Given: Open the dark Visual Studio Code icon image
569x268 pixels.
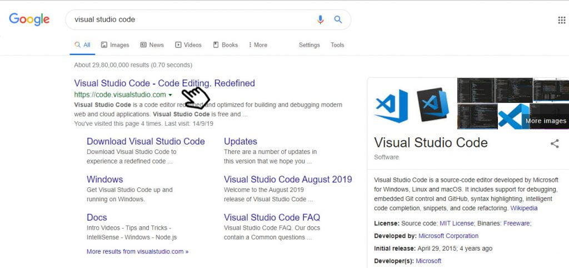Looking at the screenshot, I should (433, 105).
